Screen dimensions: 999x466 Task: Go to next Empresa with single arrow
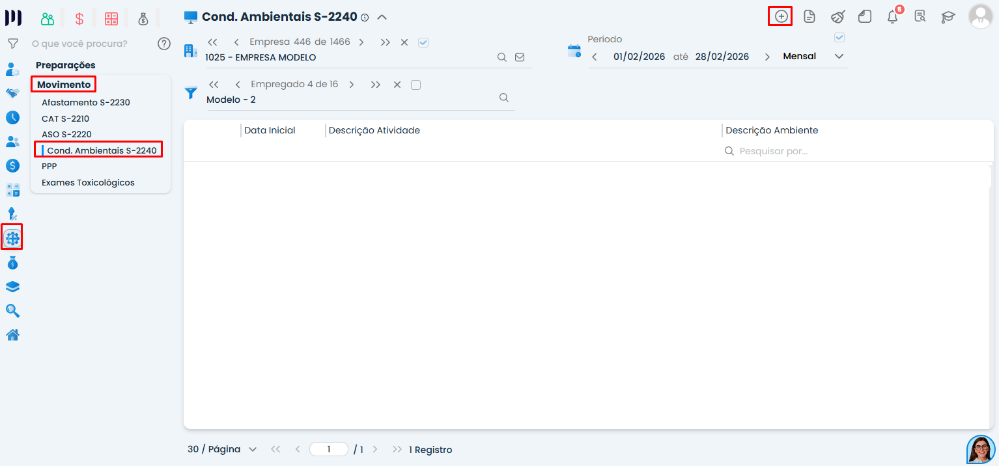[x=361, y=42]
